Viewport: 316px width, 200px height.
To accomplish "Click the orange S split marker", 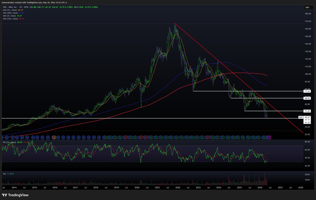I will point(54,137).
